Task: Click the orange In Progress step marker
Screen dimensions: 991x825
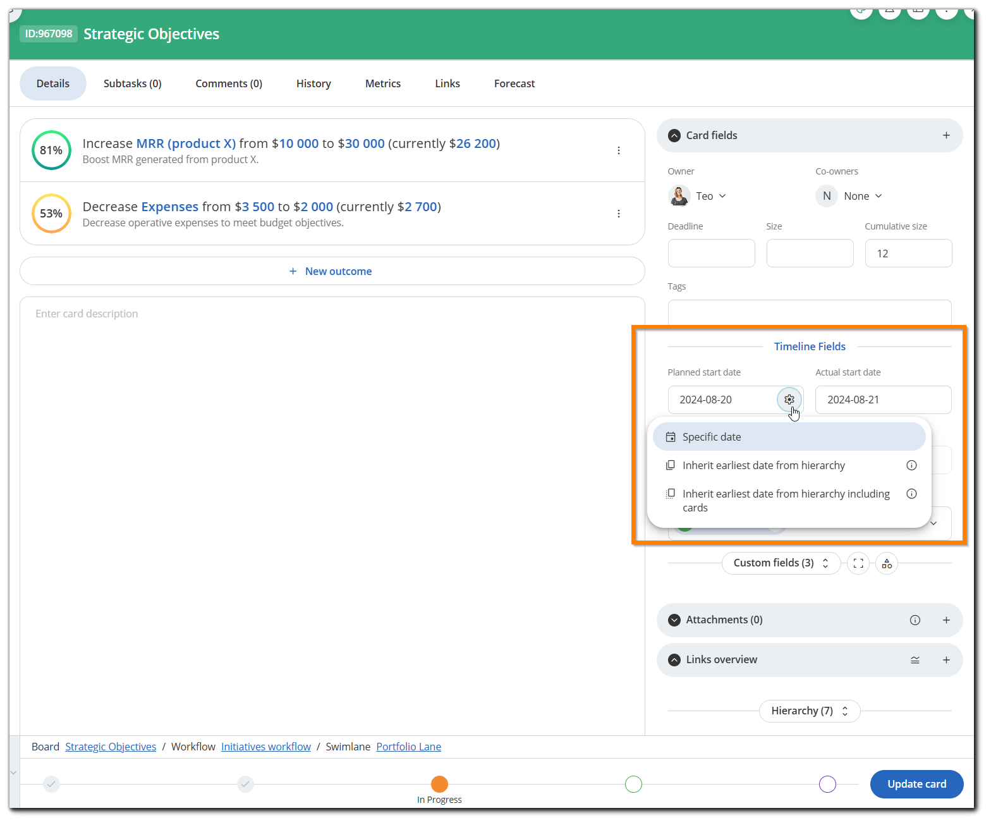Action: coord(439,785)
